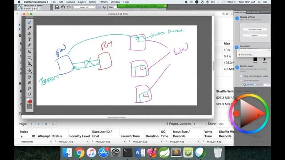
Task: Select the Eraser tool
Action: 29,45
